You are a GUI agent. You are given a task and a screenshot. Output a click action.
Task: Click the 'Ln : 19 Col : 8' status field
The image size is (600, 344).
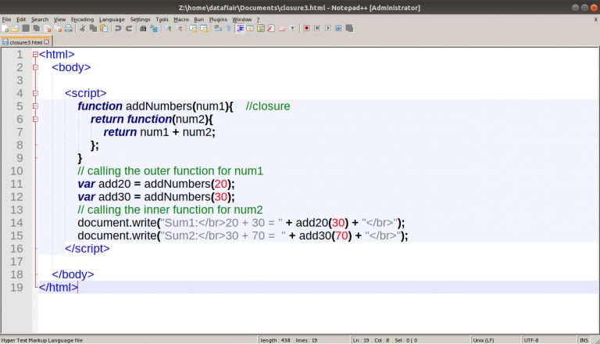[409, 340]
